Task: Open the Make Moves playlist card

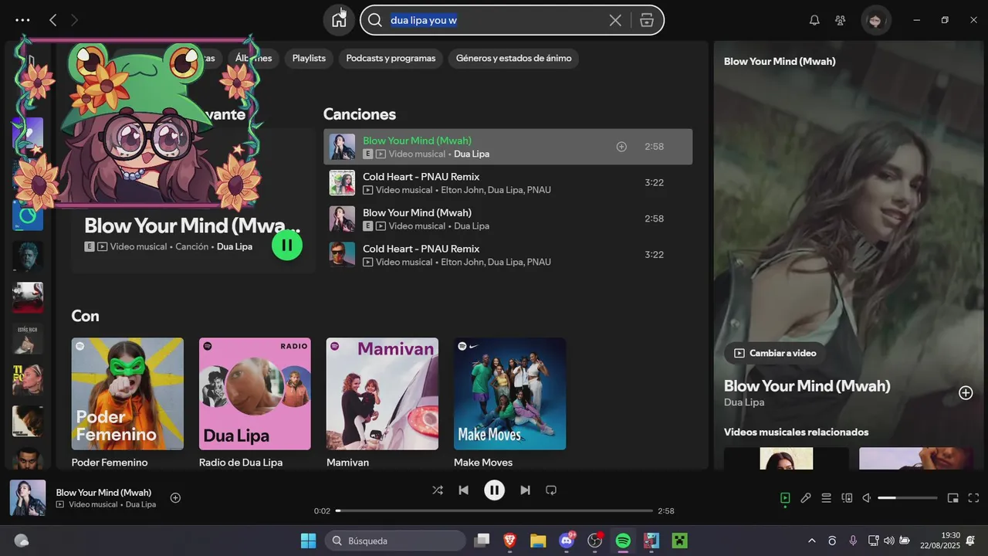Action: click(x=509, y=402)
